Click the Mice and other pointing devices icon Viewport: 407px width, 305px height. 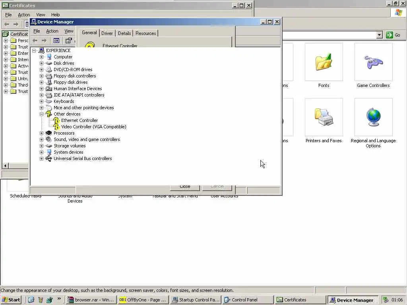(49, 108)
